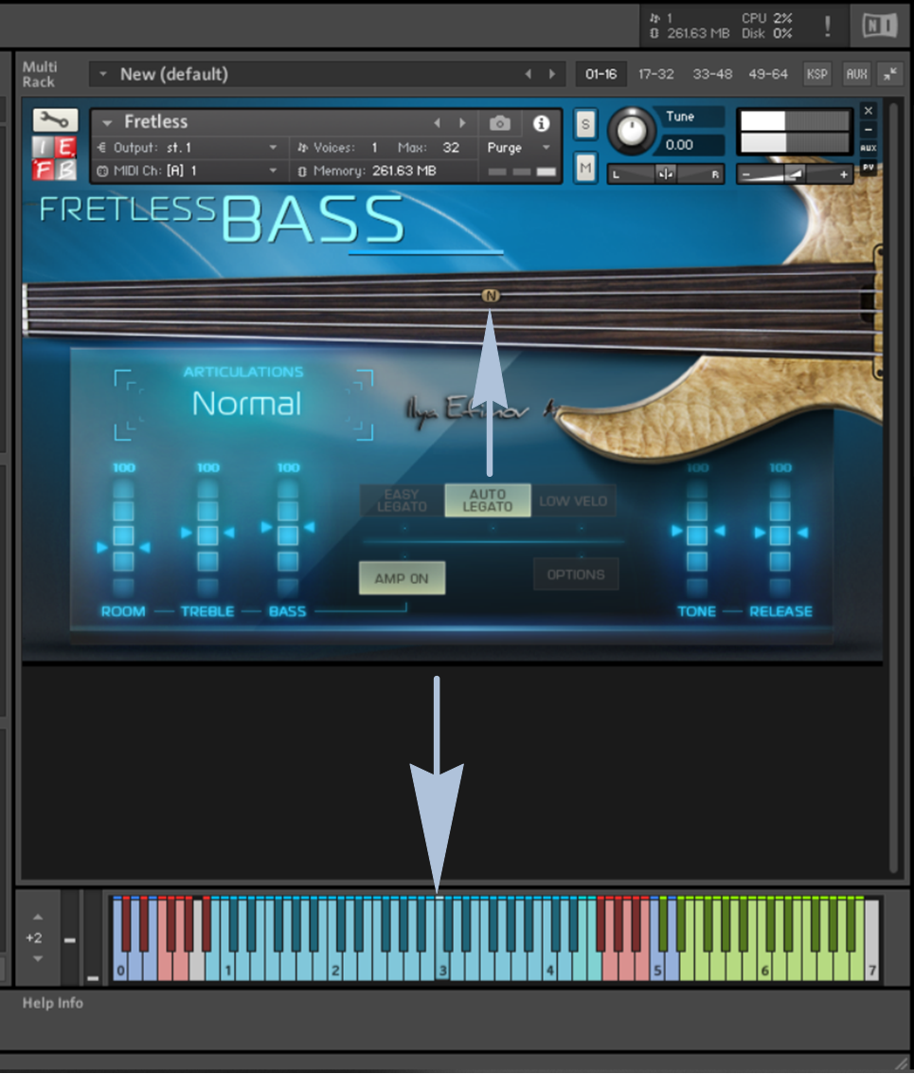Click the Fretless instrument name
Image resolution: width=914 pixels, height=1074 pixels.
(156, 122)
